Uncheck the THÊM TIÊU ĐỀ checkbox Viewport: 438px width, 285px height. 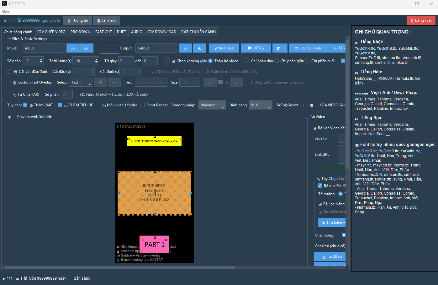point(60,105)
